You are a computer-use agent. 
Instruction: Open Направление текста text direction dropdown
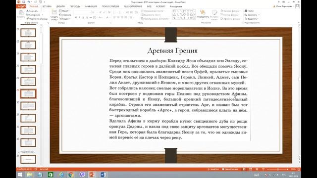pyautogui.click(x=153, y=11)
